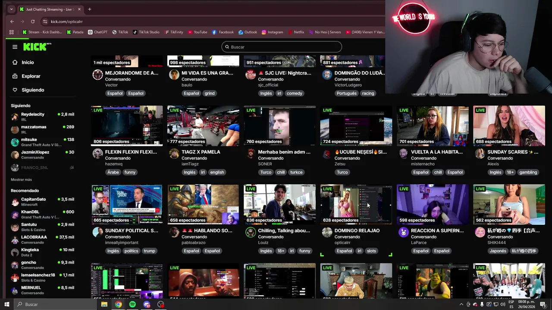
Task: Click the imreallyimportant channel avatar
Action: 98,232
